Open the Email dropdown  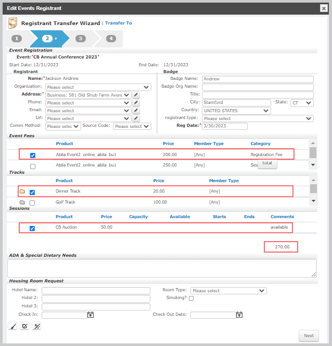88,111
